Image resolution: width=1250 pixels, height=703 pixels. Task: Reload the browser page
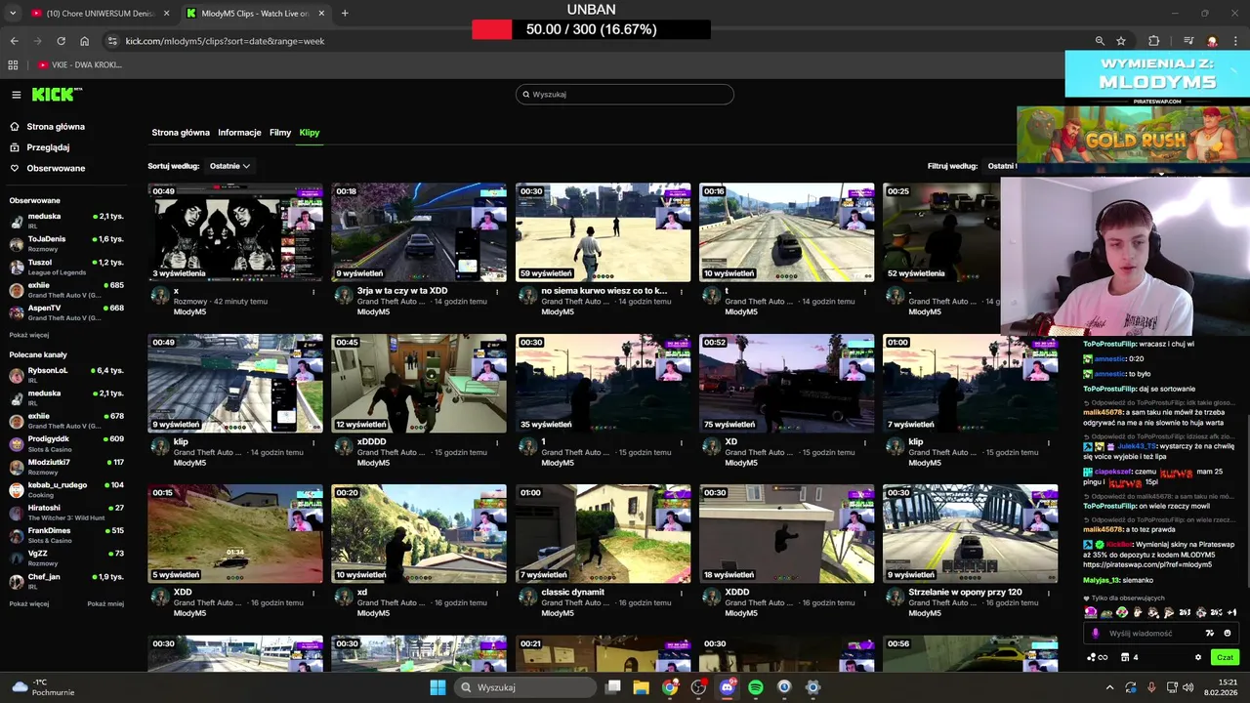pos(61,41)
